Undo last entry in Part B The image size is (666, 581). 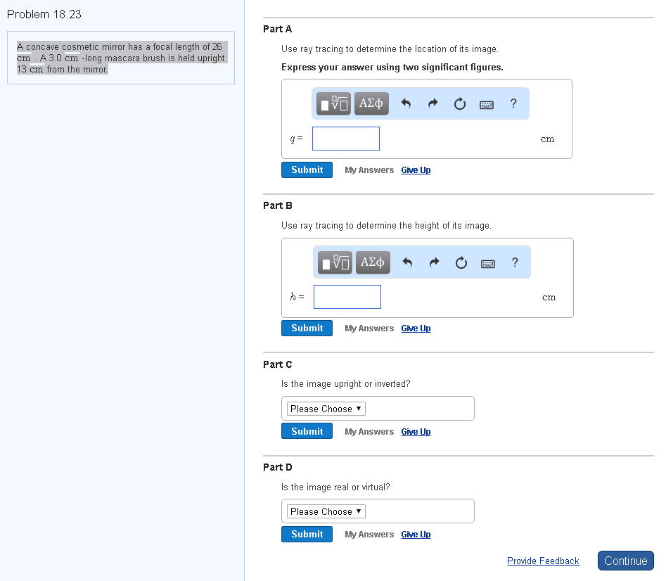[407, 263]
